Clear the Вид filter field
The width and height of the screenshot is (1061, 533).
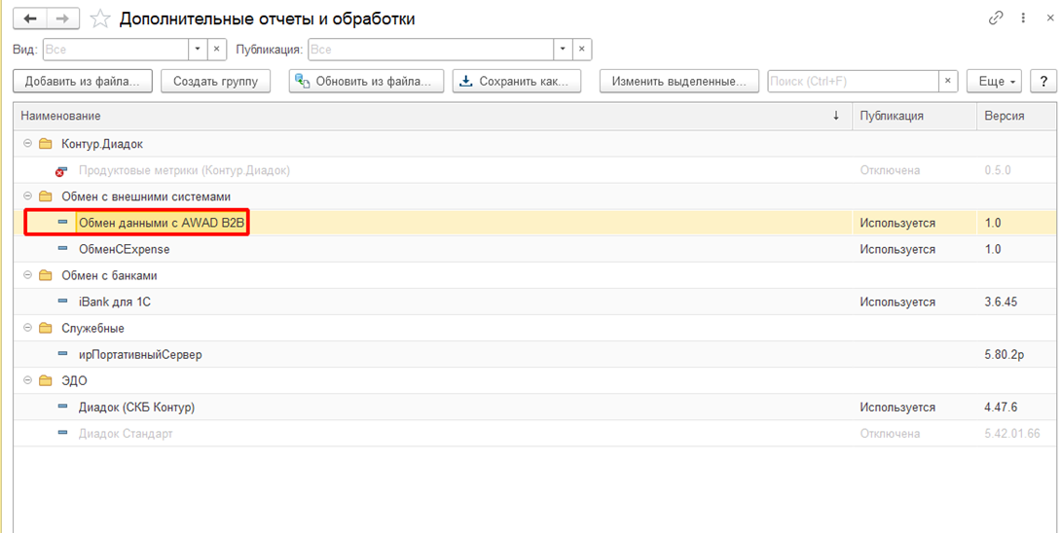(217, 49)
